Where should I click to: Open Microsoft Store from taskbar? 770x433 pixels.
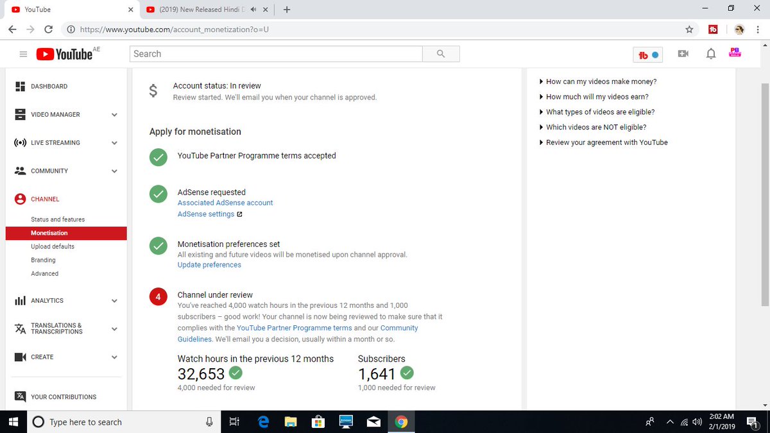pyautogui.click(x=318, y=421)
